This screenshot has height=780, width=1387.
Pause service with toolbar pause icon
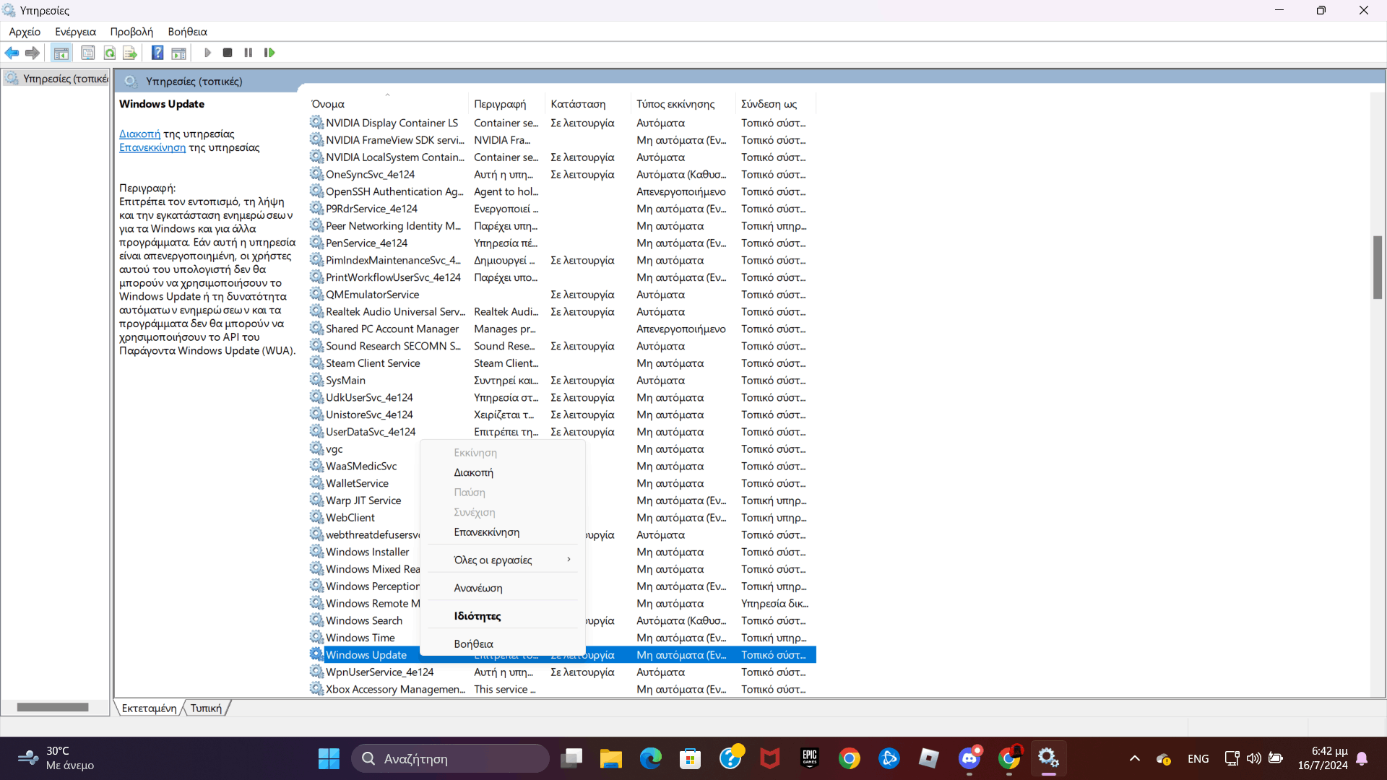(249, 53)
